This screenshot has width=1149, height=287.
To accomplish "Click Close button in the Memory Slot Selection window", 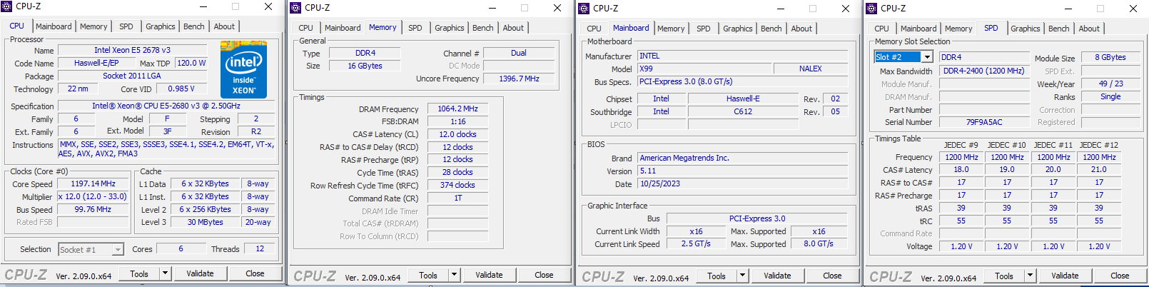I will point(1120,276).
